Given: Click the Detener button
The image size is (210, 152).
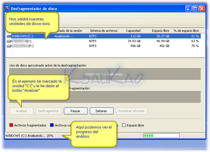Looking at the screenshot, I should [x=102, y=111].
